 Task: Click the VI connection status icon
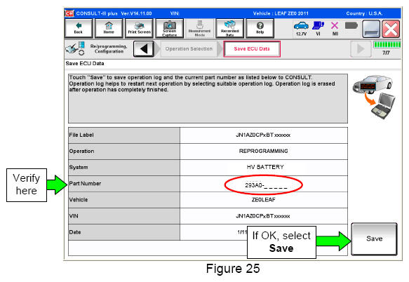(319, 29)
